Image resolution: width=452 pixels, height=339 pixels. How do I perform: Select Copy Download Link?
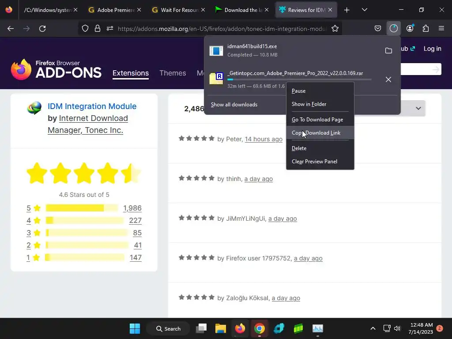point(320,133)
